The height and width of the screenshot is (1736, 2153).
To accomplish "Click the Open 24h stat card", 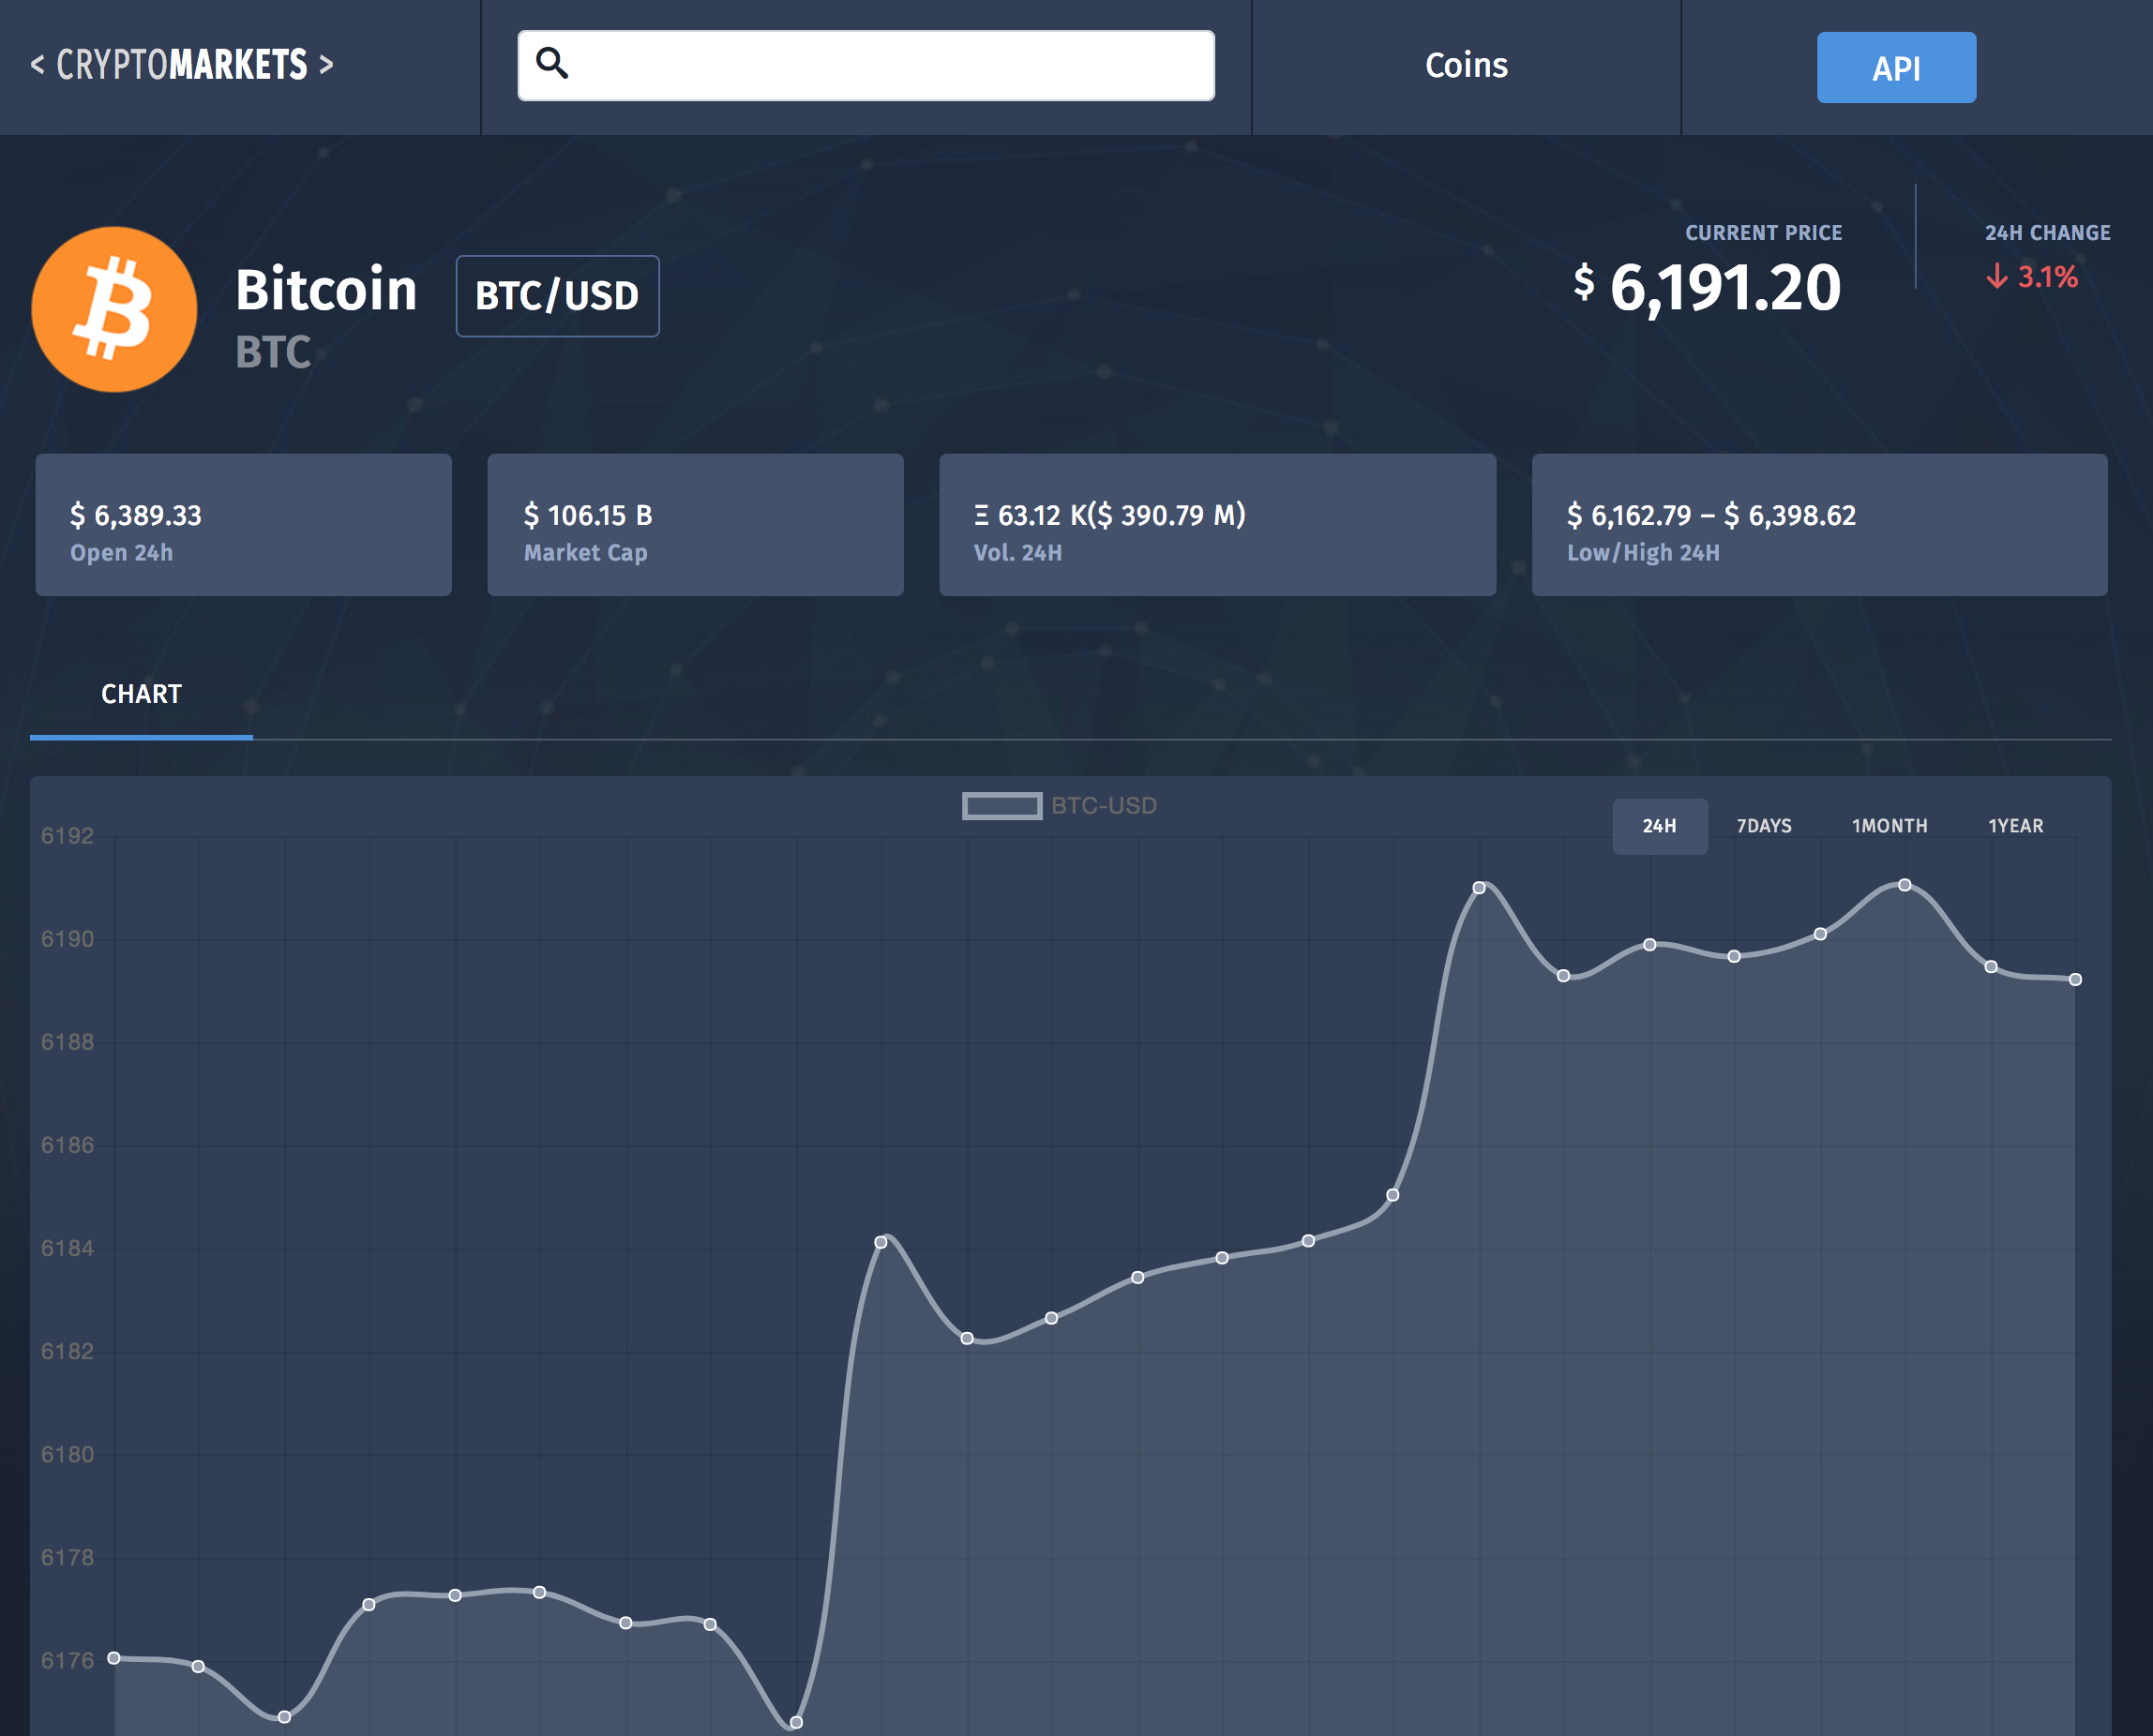I will (x=243, y=525).
